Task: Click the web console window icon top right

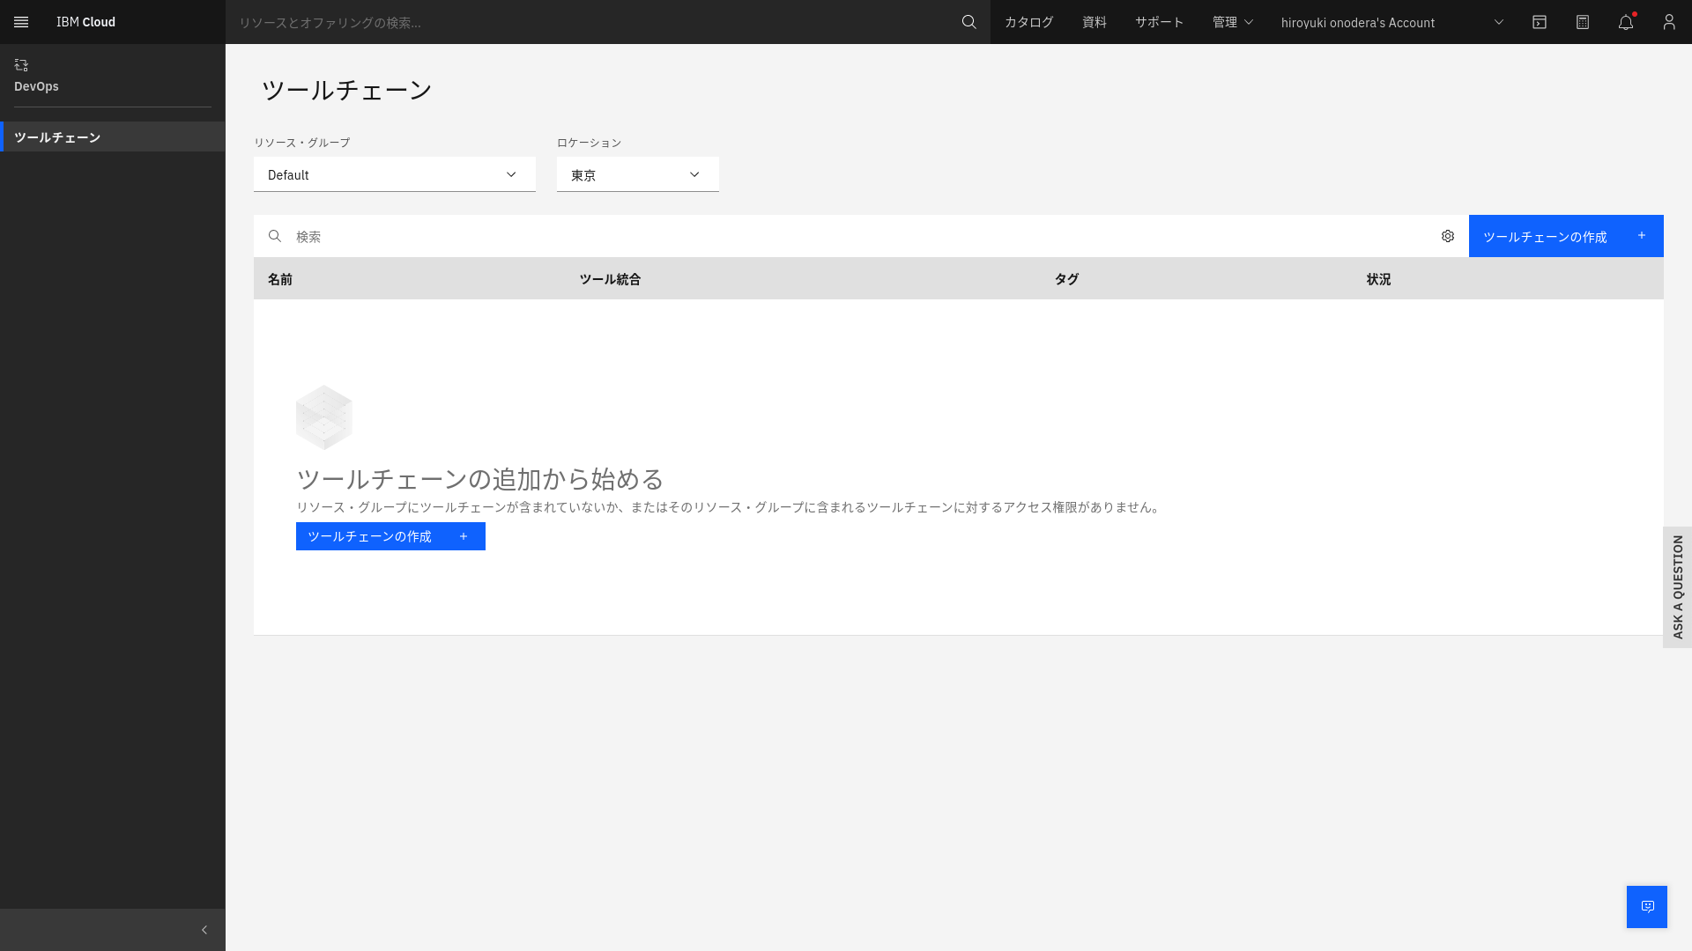Action: [1540, 22]
